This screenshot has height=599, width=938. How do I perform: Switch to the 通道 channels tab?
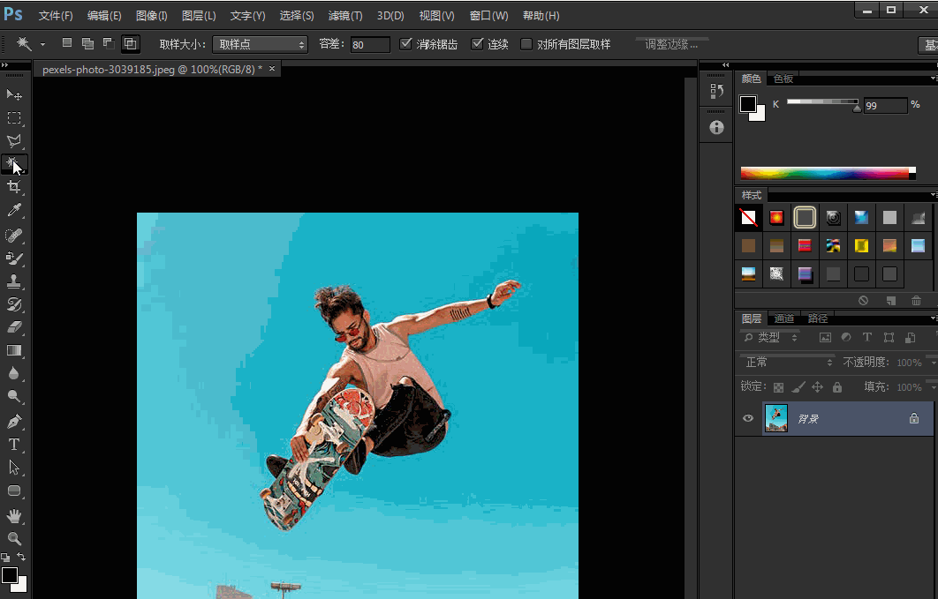pyautogui.click(x=784, y=318)
